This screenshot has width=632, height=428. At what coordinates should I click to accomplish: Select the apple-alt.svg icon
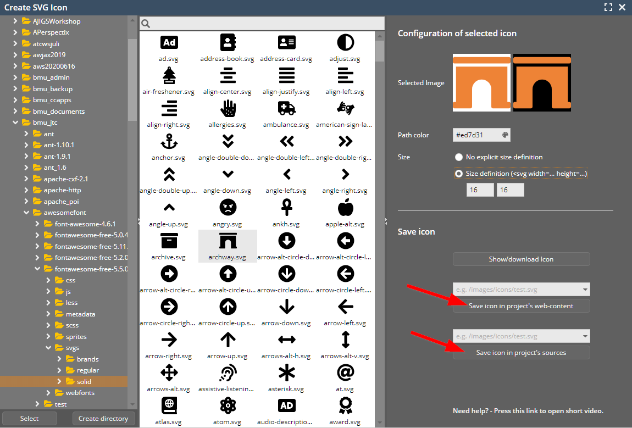(x=345, y=208)
